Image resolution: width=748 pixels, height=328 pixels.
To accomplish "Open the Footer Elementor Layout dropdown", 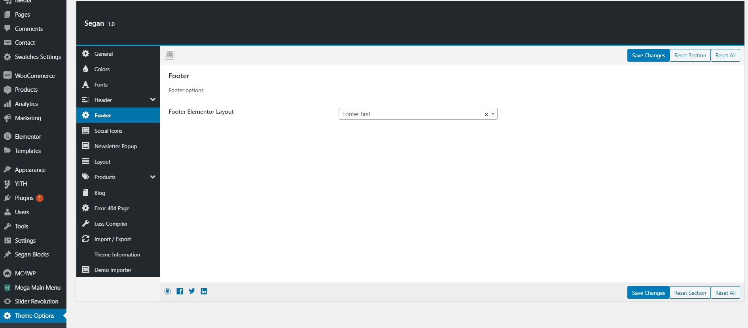I will point(411,114).
